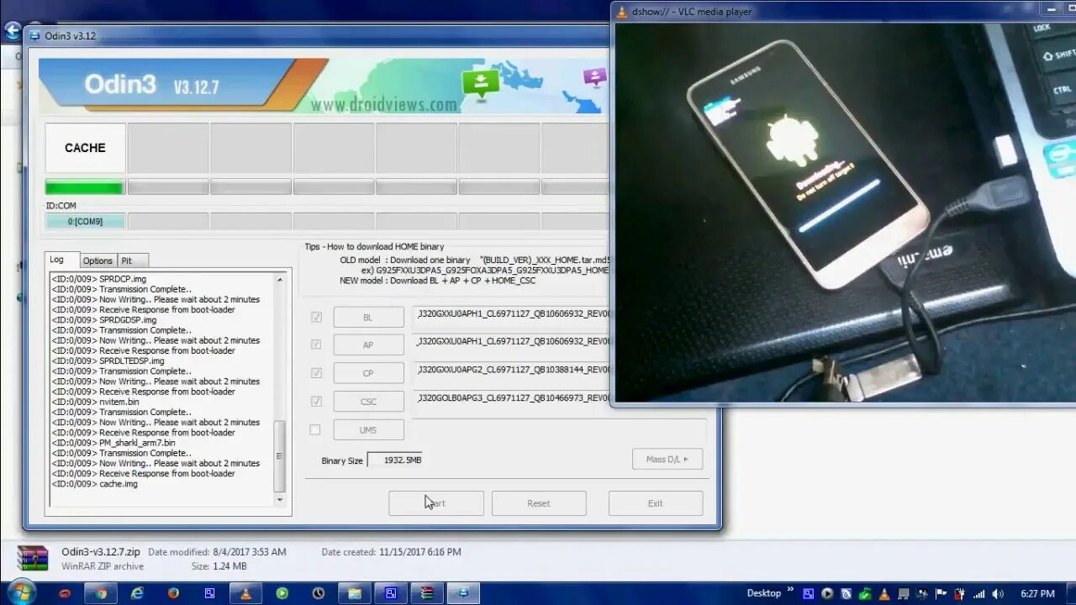Screen dimensions: 1076x605
Task: Toggle the CSC checkbox
Action: (316, 401)
